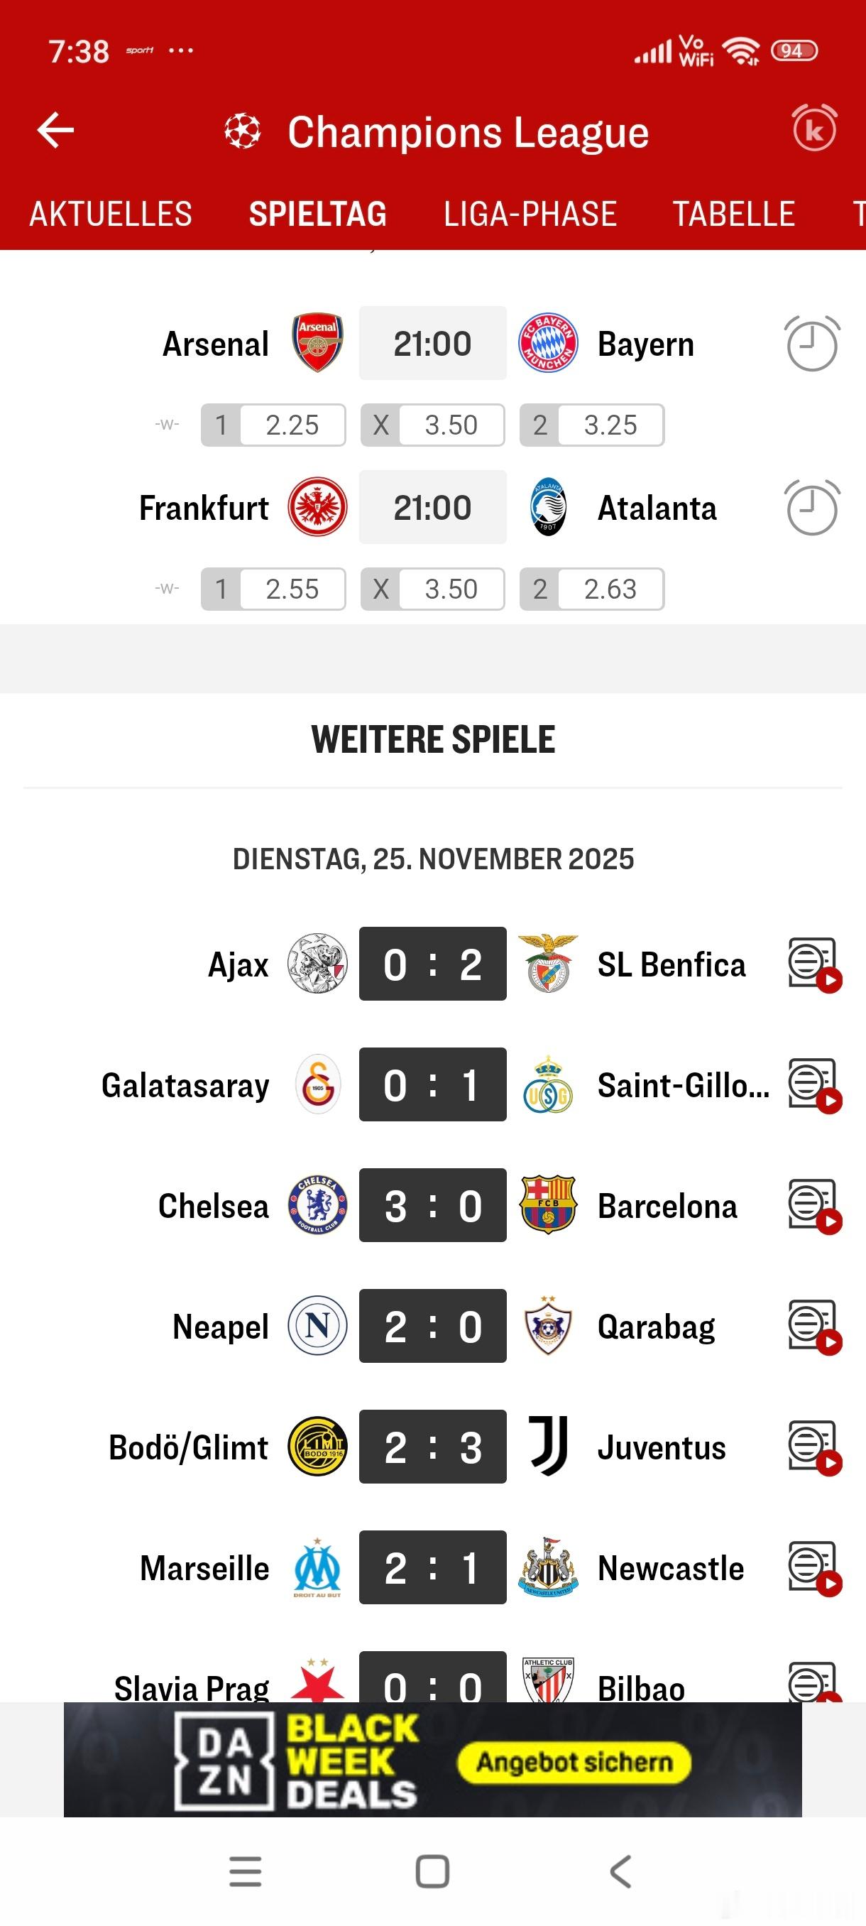The width and height of the screenshot is (866, 1926).
Task: Toggle alarm for Frankfurt vs Atalanta
Action: pos(811,508)
